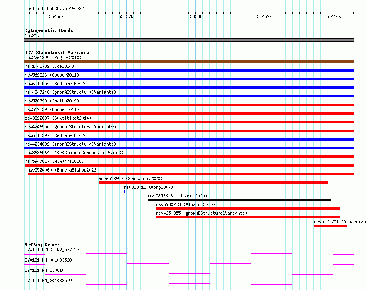Select variant label nsv4247248 (gnomADStructuralVariants)
This screenshot has width=366, height=290.
[x=70, y=92]
